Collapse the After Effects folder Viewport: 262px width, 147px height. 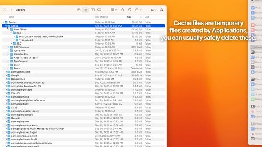[x=9, y=29]
